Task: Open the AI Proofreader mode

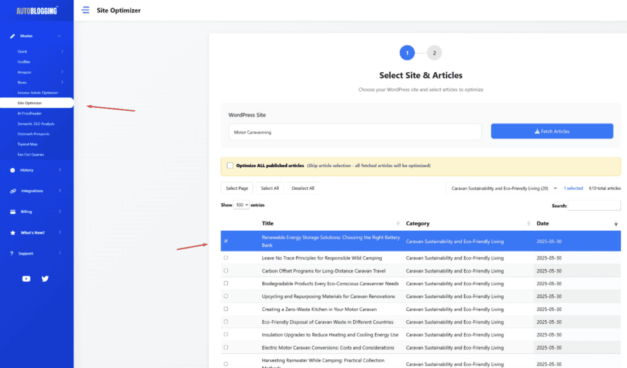Action: (29, 113)
